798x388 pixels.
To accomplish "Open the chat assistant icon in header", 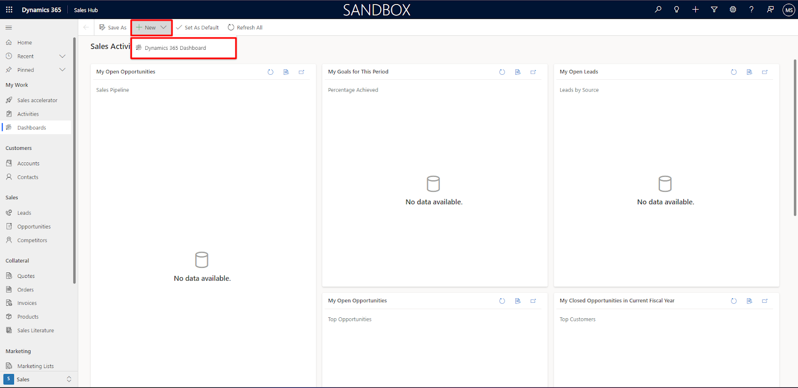I will click(770, 9).
